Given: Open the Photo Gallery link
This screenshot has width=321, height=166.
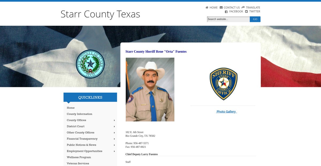Looking at the screenshot, I should [x=226, y=112].
